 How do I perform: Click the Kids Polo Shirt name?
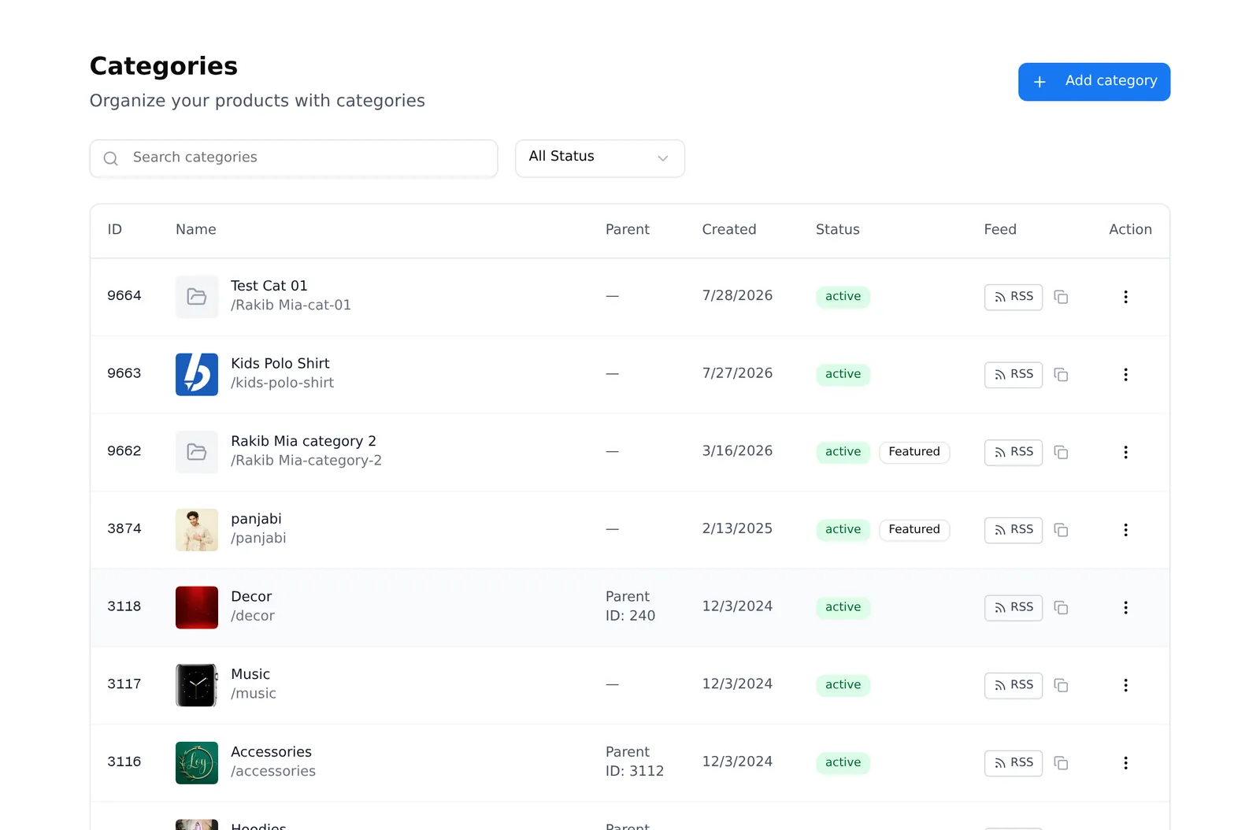(280, 363)
